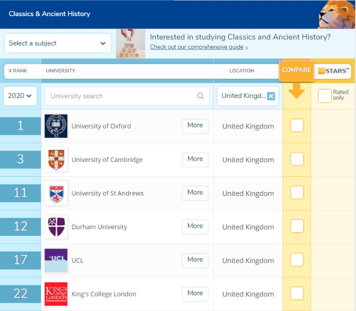This screenshot has width=356, height=311.
Task: Open the UCL logo thumbnail
Action: click(x=56, y=260)
